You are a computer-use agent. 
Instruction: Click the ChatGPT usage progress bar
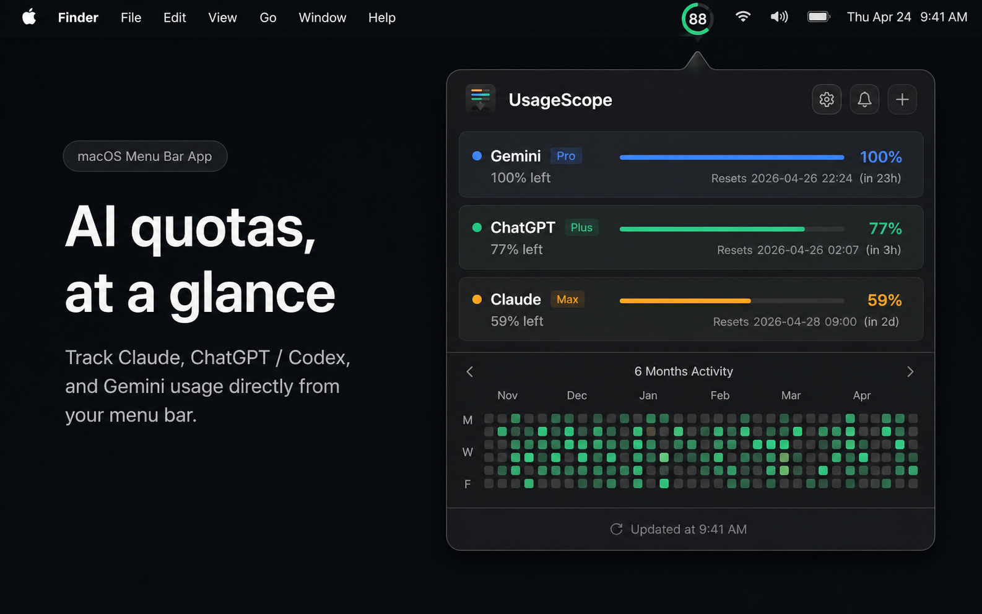coord(732,229)
